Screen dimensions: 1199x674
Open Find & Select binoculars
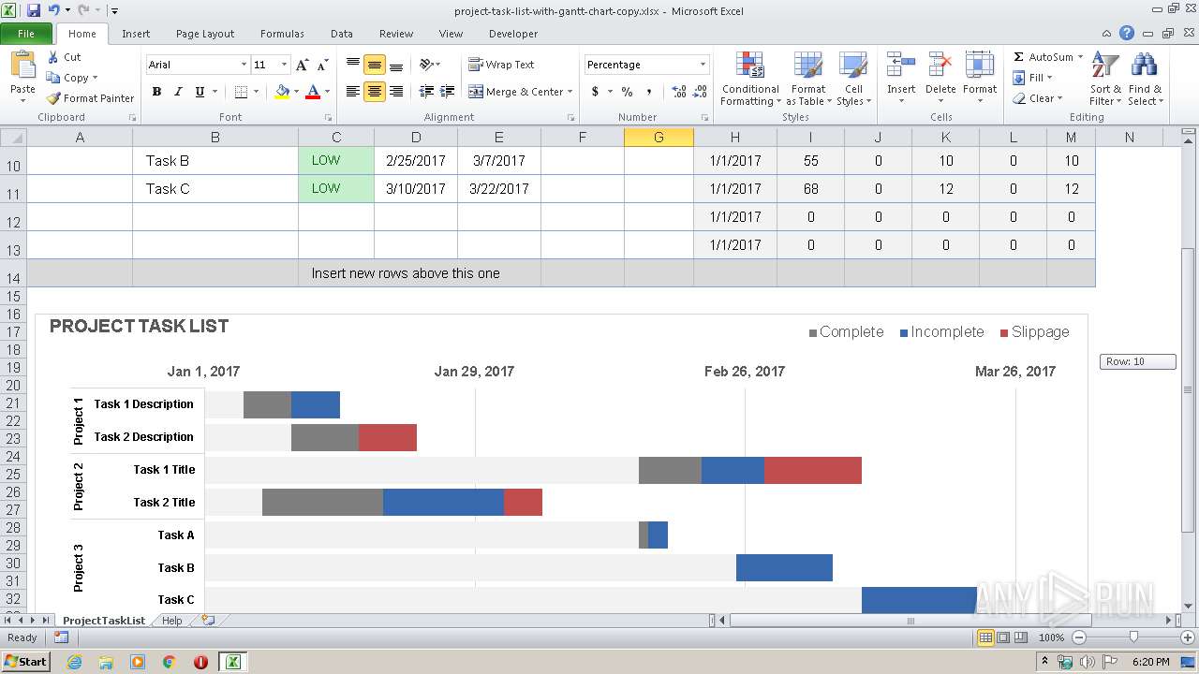(1144, 80)
